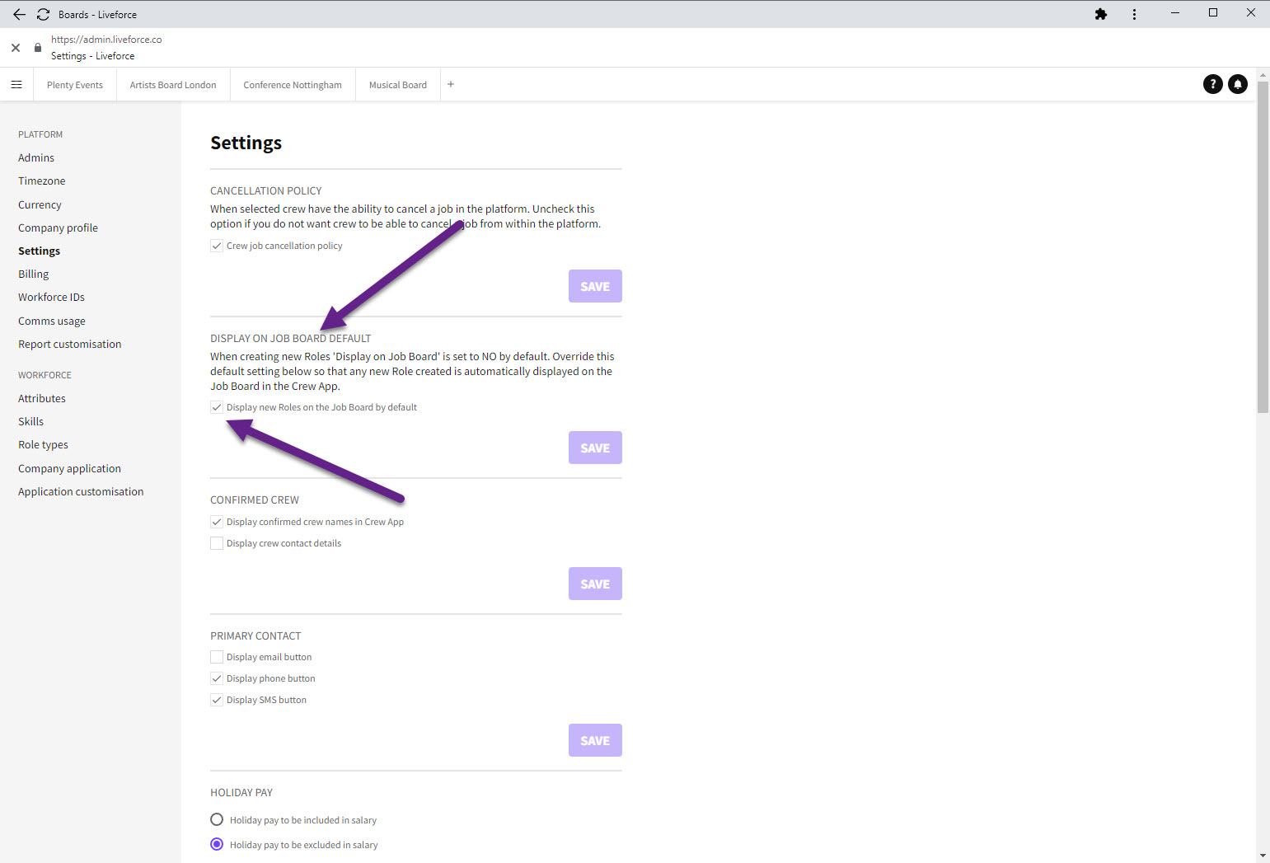Click the site padlock icon
The image size is (1270, 863).
tap(38, 48)
